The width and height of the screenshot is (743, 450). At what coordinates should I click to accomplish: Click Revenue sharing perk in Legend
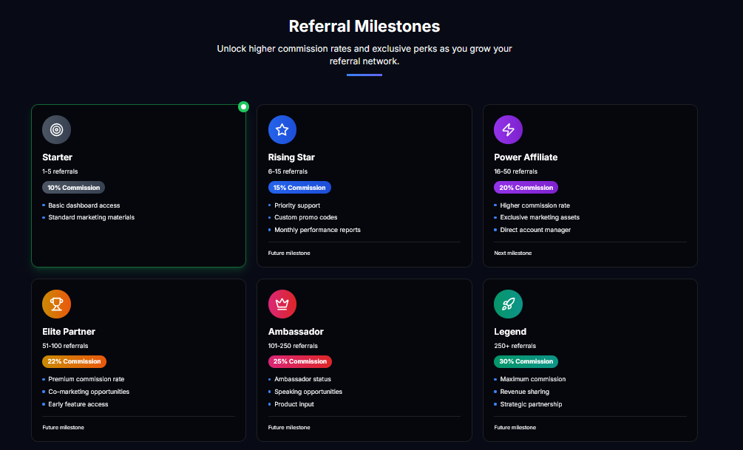pos(526,392)
